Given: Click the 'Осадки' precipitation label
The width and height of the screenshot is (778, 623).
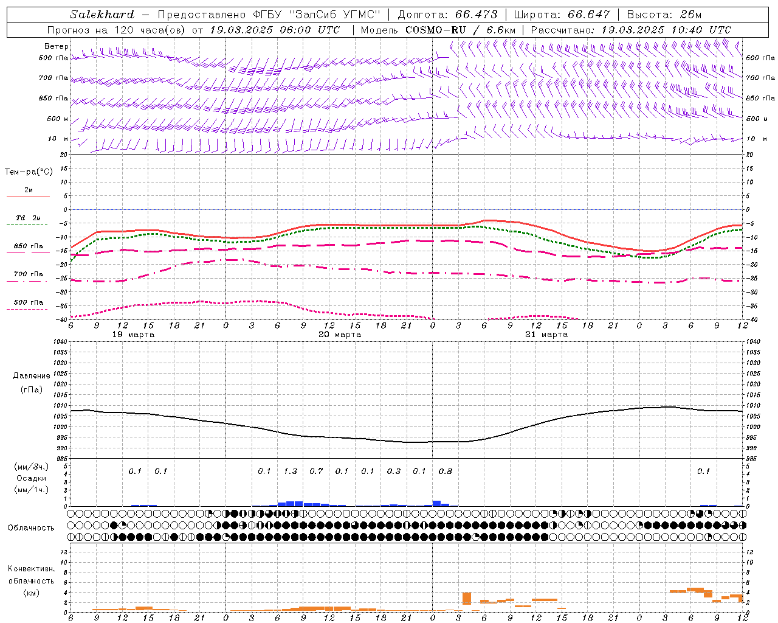Looking at the screenshot, I should [32, 478].
